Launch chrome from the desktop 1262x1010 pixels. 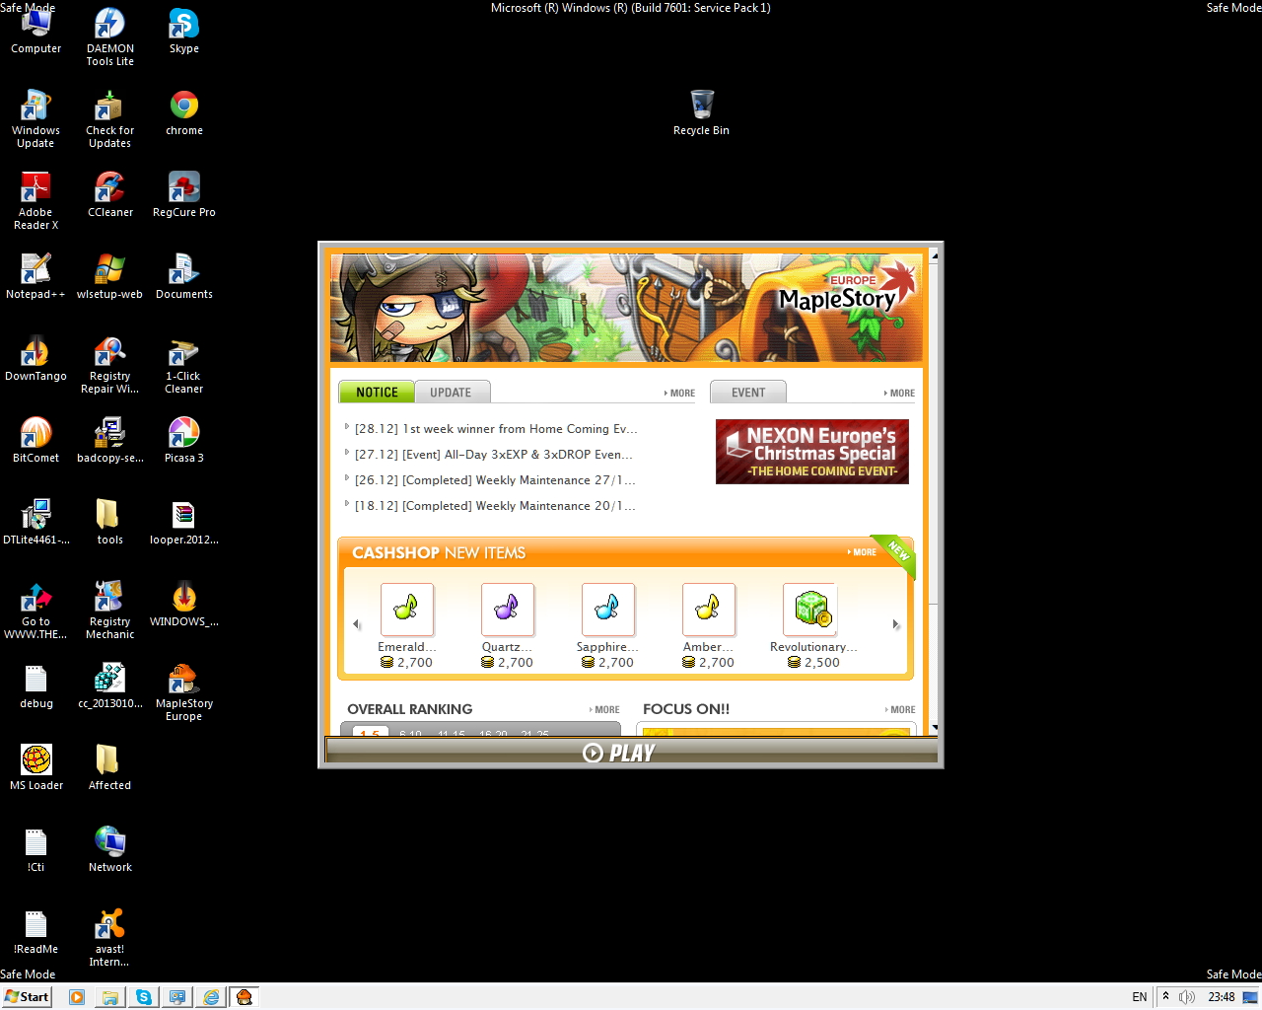coord(183,113)
